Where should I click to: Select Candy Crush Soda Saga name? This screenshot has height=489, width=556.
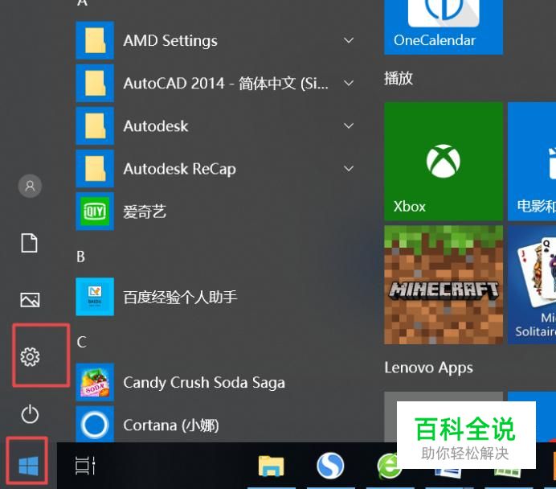pos(204,383)
